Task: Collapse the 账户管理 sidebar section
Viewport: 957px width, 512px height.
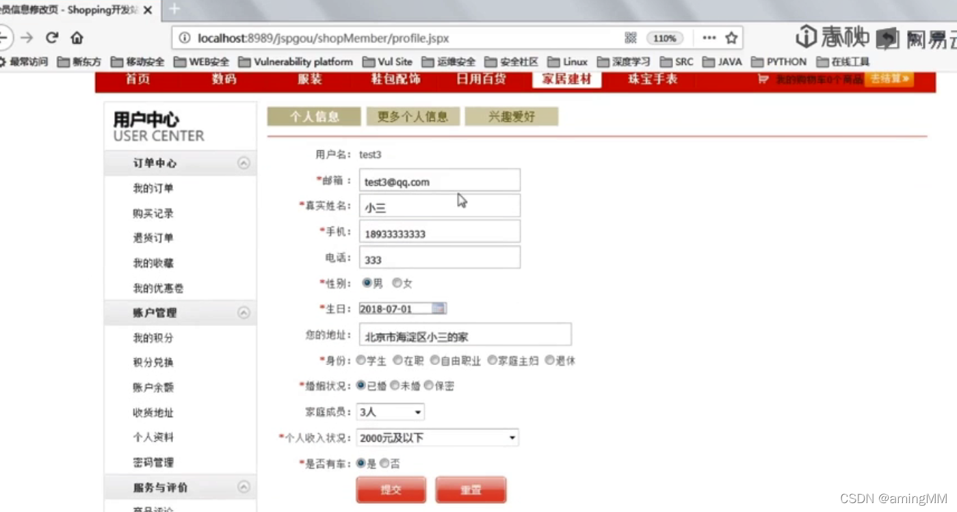Action: point(244,312)
